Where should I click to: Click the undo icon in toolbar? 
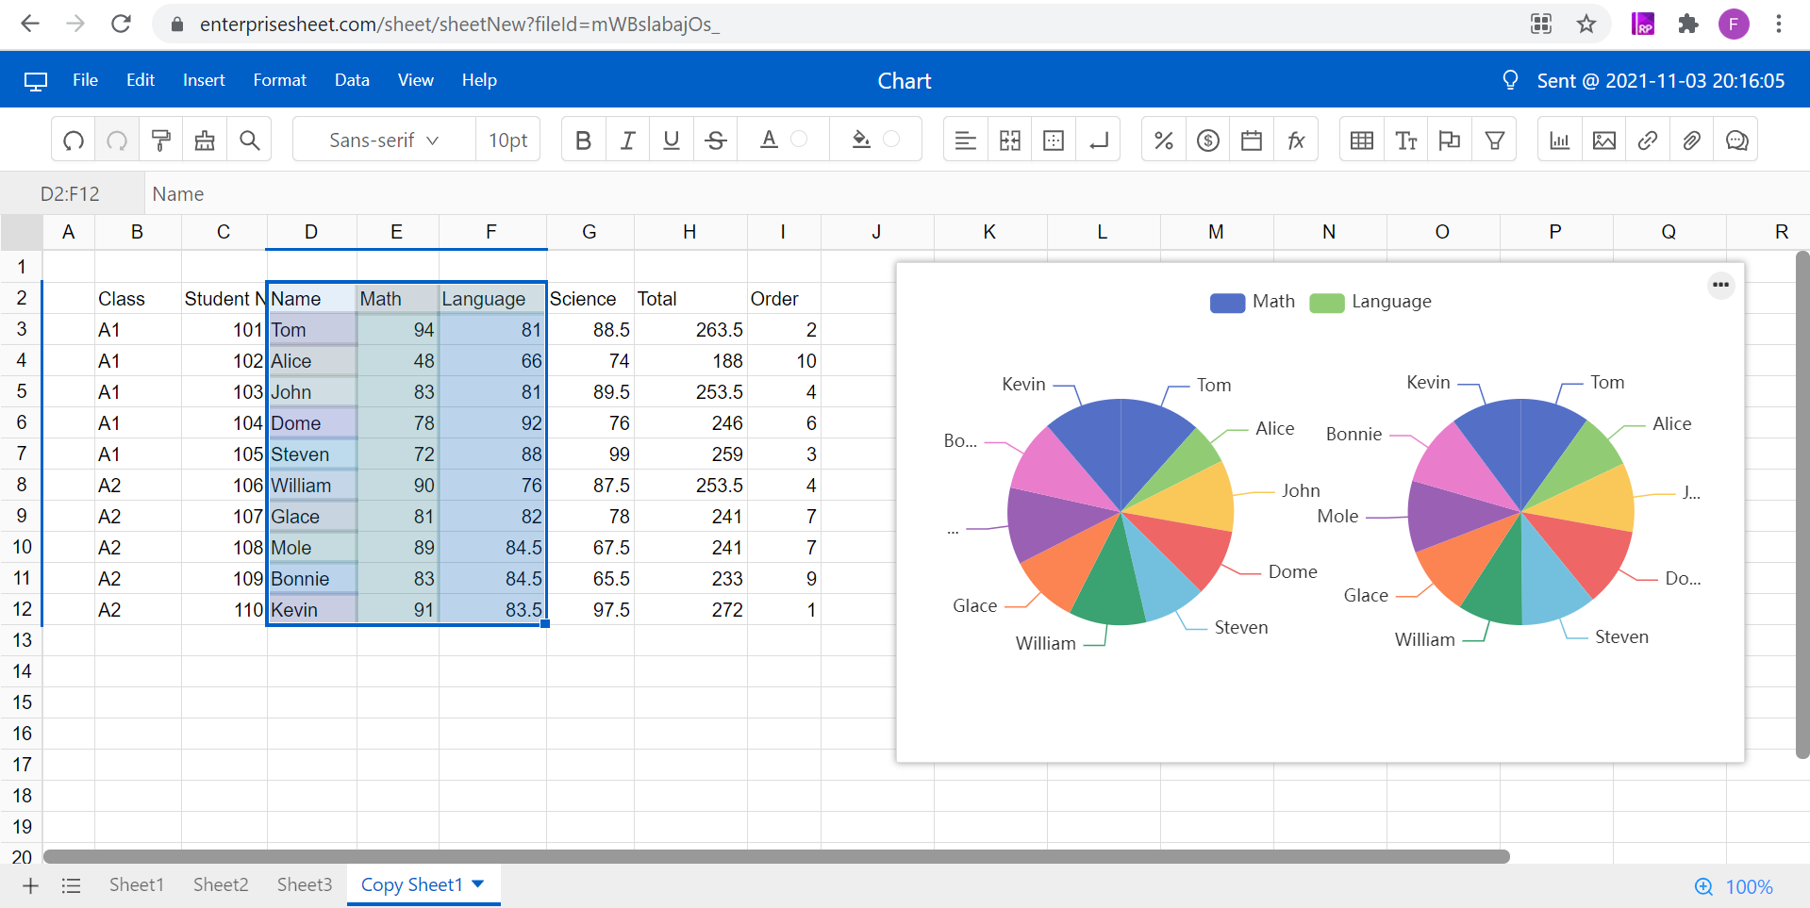click(74, 140)
